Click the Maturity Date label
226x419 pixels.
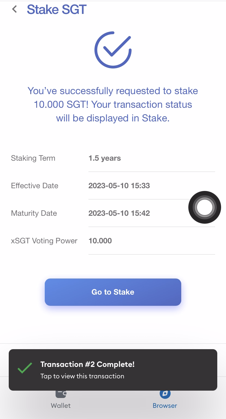[x=34, y=213]
